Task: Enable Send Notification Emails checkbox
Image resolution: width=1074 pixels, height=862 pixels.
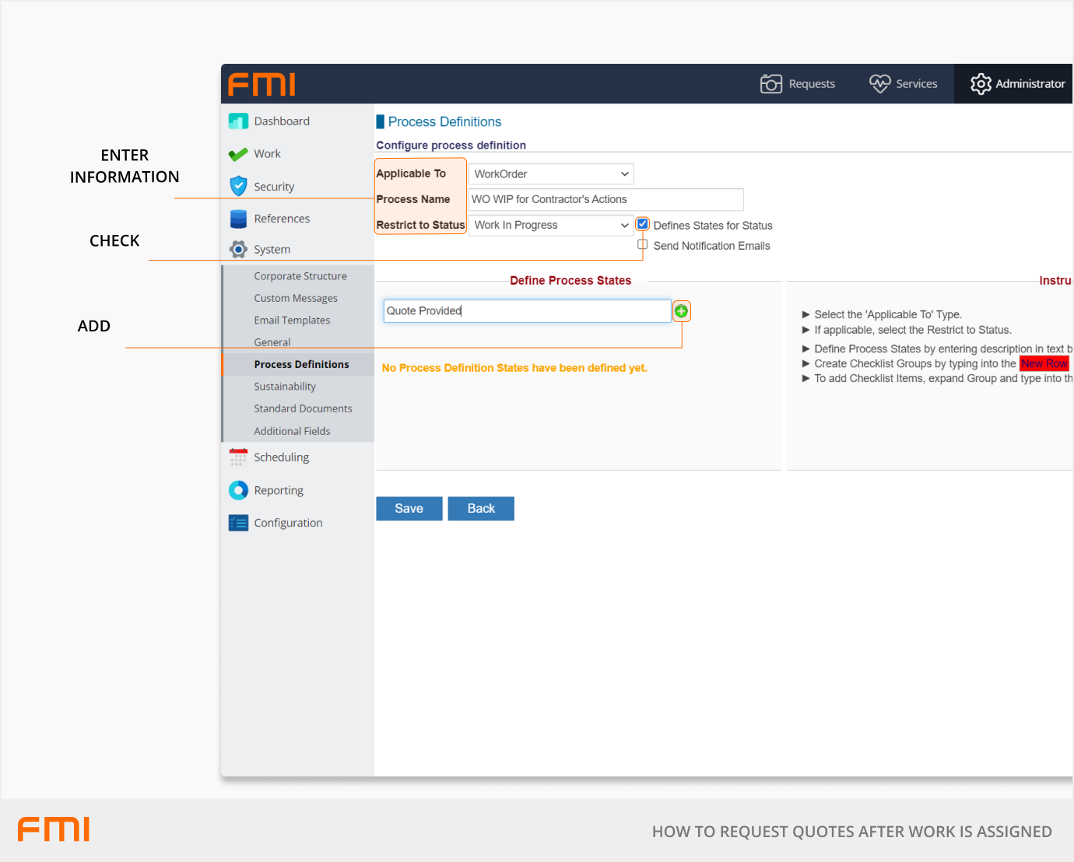Action: 643,245
